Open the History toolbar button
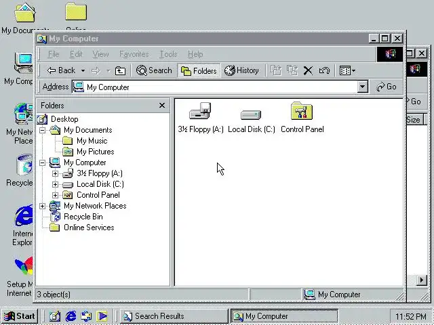This screenshot has width=434, height=325. (x=241, y=70)
